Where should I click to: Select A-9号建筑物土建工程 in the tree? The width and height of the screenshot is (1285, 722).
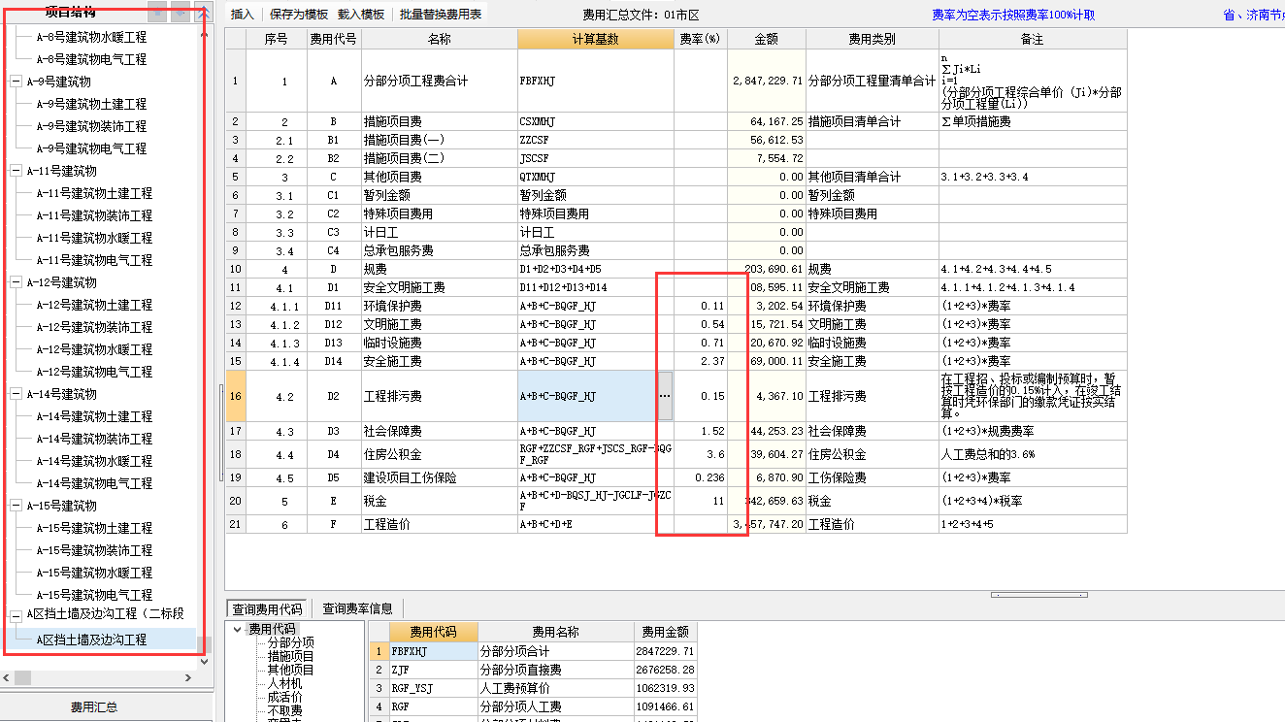click(91, 104)
